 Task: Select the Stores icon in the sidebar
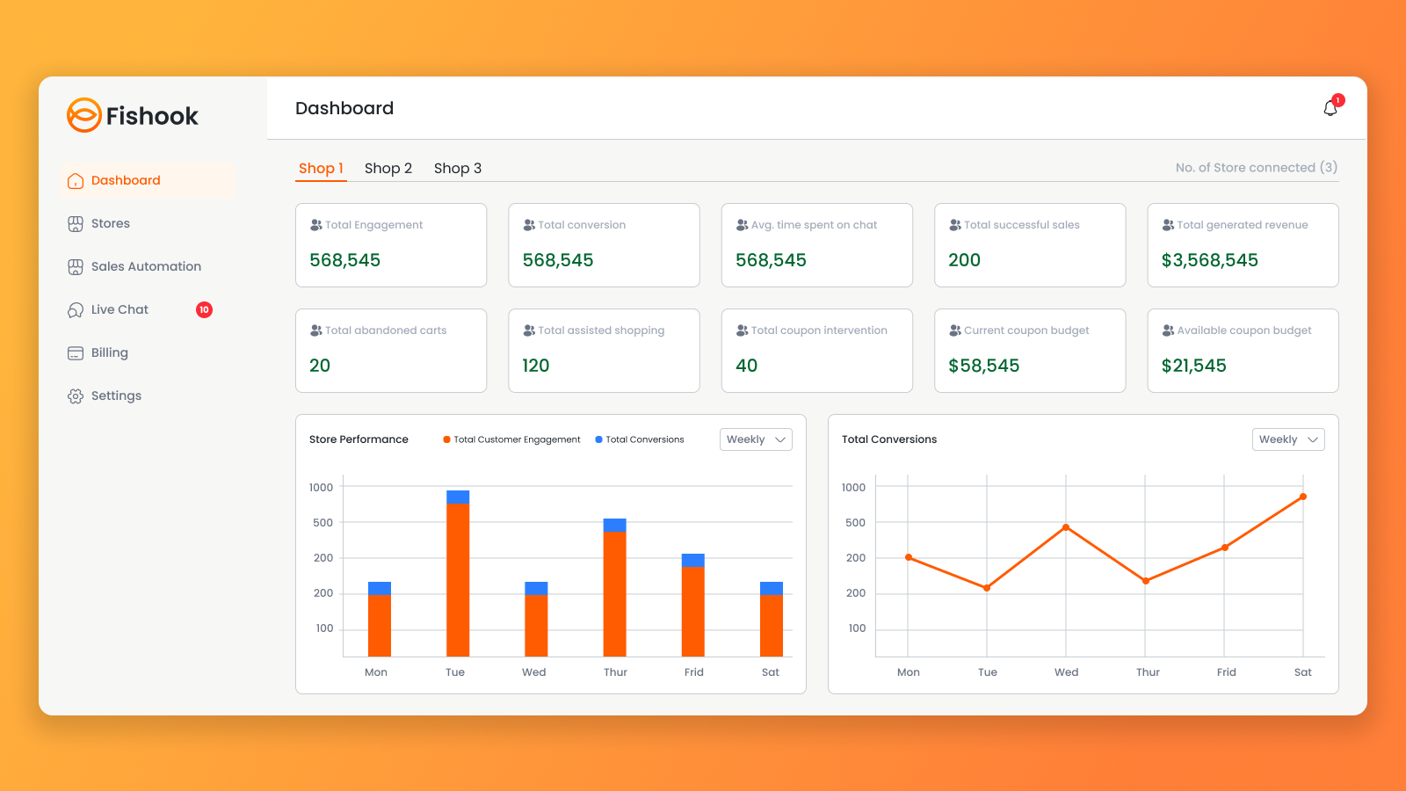pos(76,223)
